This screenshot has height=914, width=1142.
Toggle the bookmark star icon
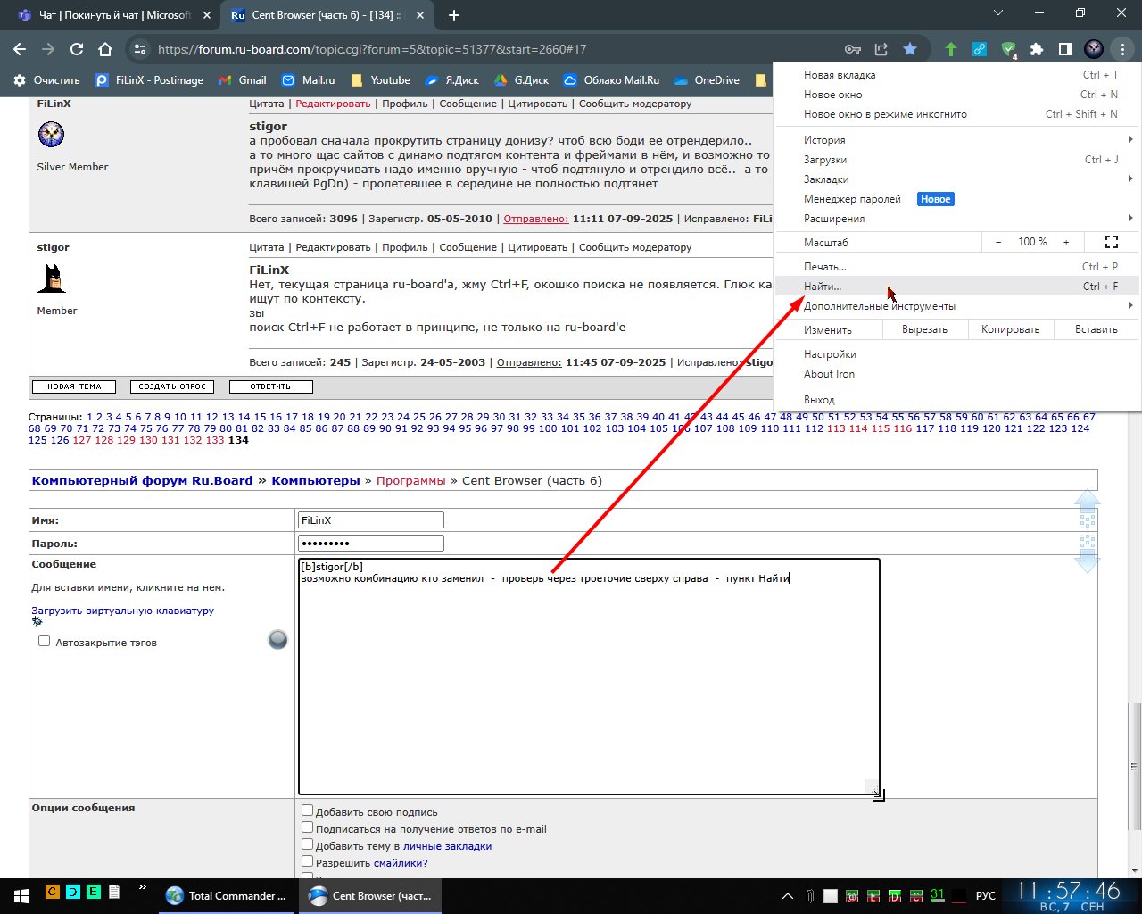909,49
